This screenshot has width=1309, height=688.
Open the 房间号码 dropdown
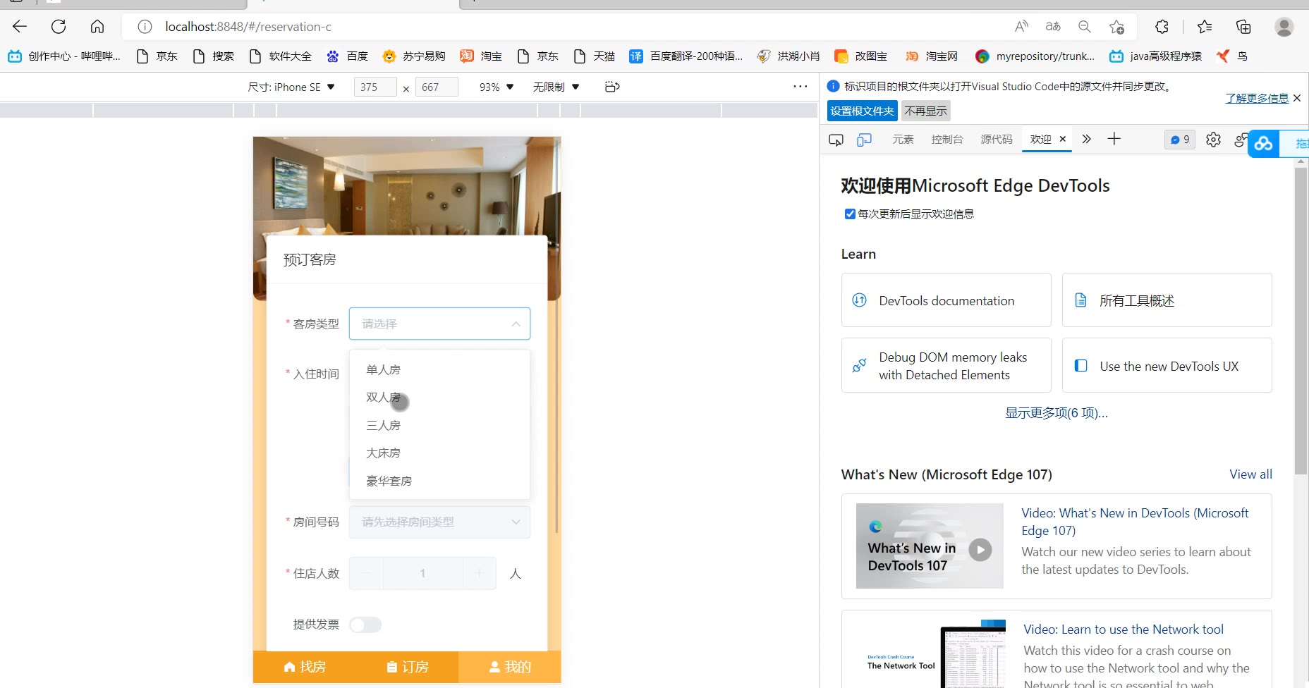pyautogui.click(x=439, y=522)
